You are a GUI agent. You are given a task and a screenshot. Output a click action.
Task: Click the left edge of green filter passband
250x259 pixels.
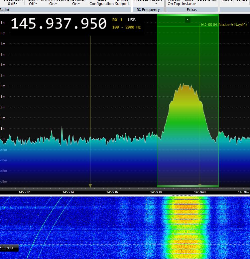click(x=157, y=101)
